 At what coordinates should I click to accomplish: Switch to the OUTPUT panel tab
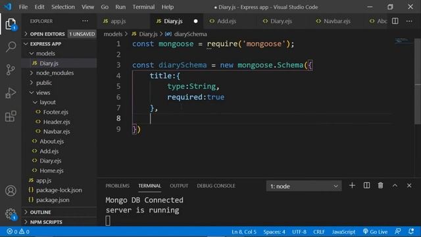click(179, 186)
